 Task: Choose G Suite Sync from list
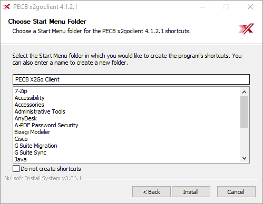point(31,152)
